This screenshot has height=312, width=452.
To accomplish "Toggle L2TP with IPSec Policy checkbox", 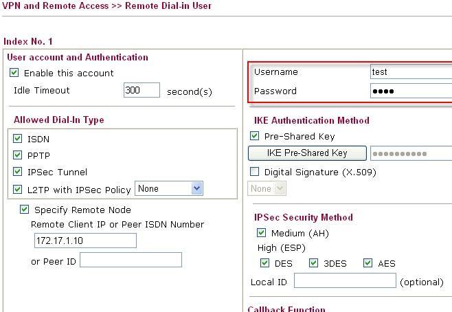I will coord(18,189).
